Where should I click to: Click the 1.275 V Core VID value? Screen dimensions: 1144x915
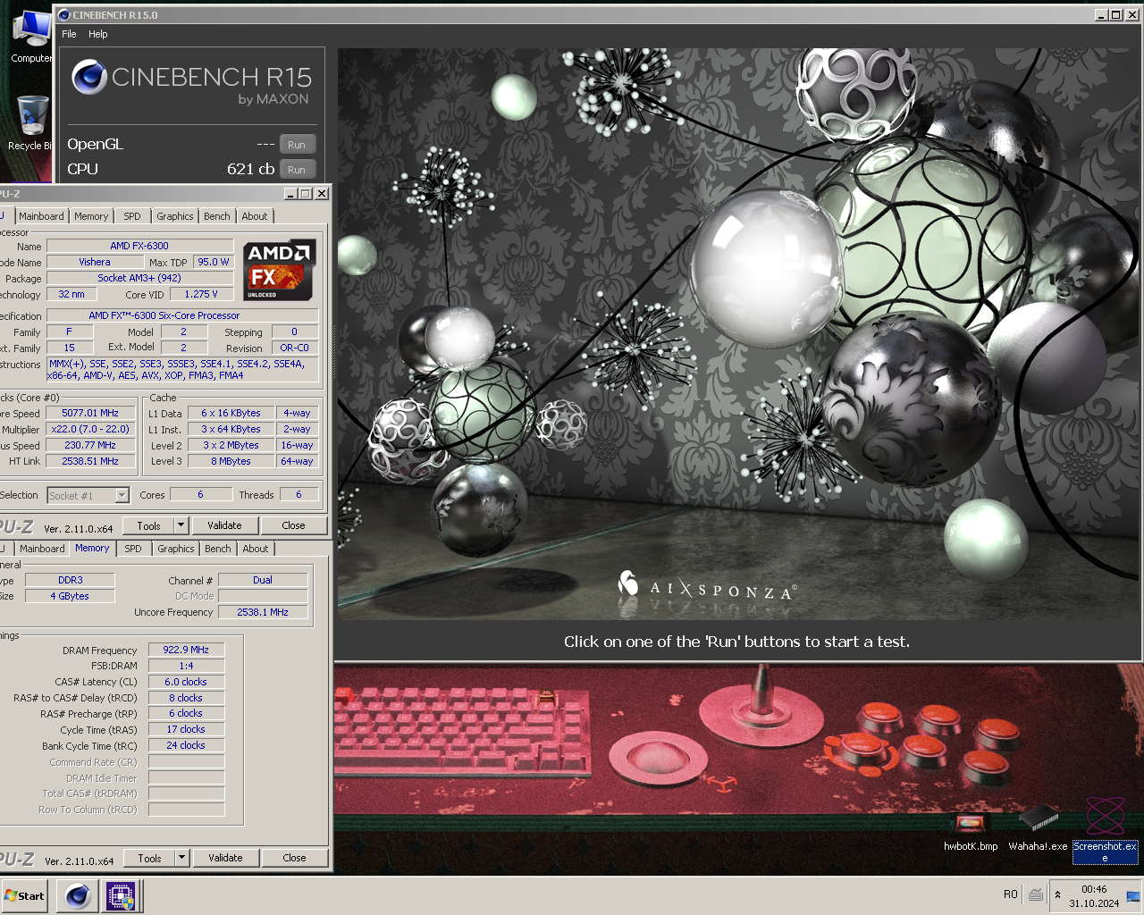pyautogui.click(x=202, y=294)
